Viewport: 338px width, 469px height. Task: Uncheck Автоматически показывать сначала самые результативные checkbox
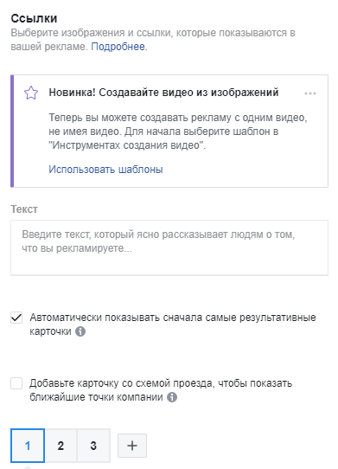tap(16, 318)
